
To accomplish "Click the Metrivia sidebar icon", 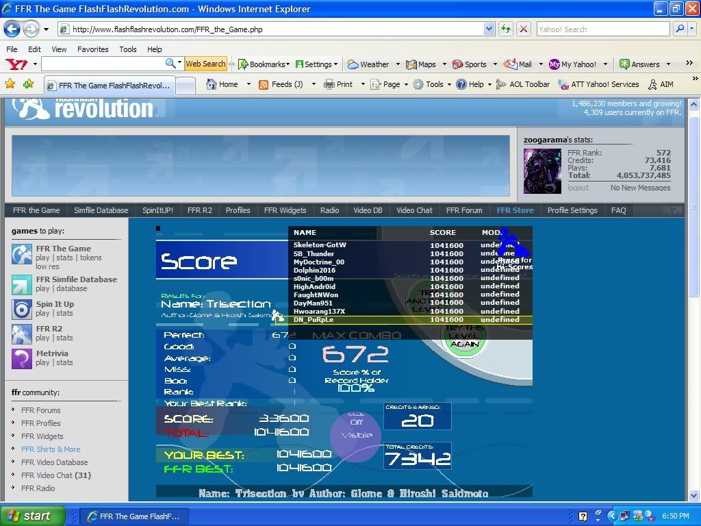I will coord(21,358).
